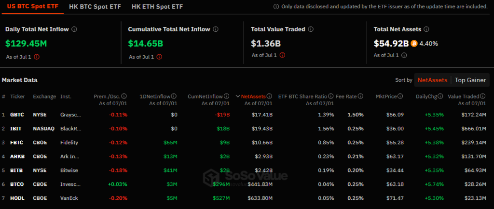Viewport: 494px width, 209px height.
Task: Sort by MktPrice column header
Action: 386,97
